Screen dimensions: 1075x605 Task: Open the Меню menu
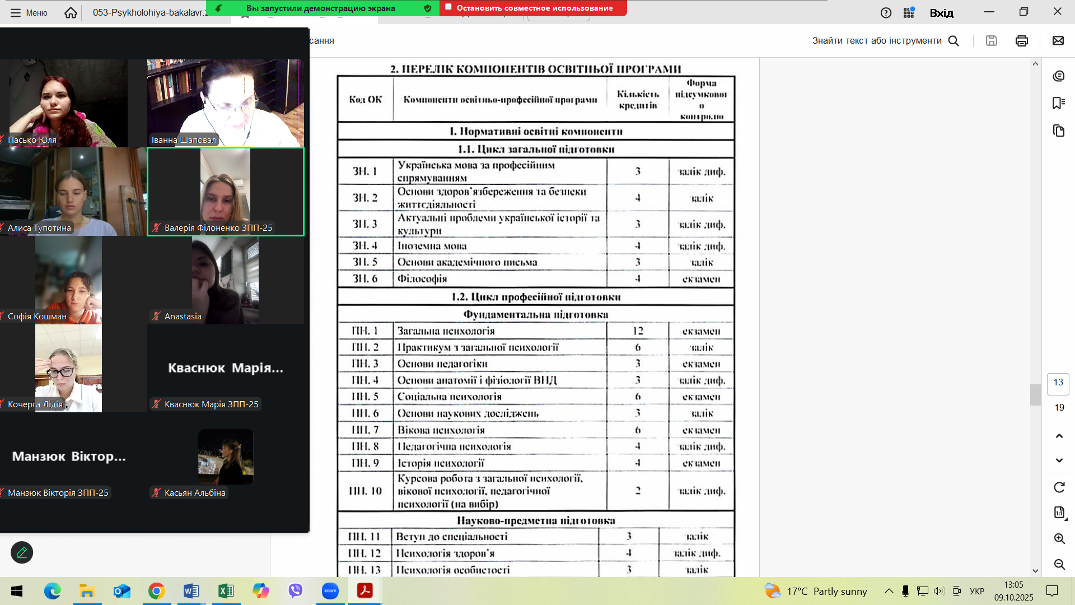point(29,12)
